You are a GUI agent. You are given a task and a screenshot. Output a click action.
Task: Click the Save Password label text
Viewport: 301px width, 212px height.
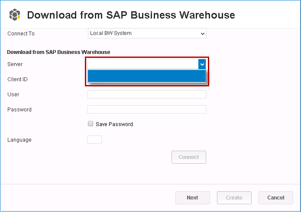(x=114, y=124)
